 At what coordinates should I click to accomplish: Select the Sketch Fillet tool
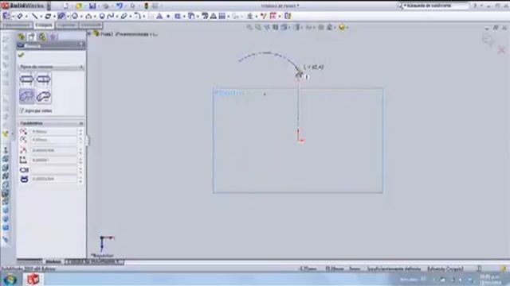(x=138, y=16)
